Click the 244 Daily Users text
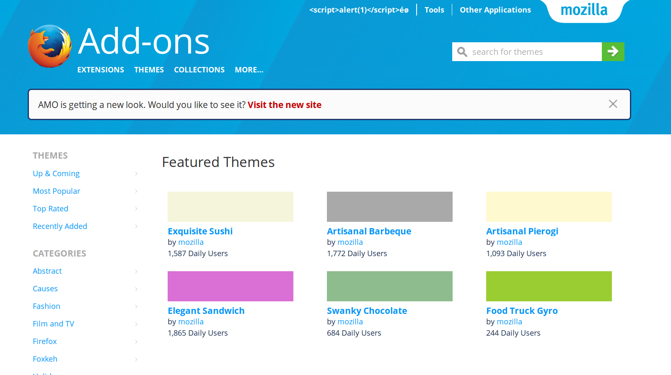The height and width of the screenshot is (375, 671). tap(513, 333)
